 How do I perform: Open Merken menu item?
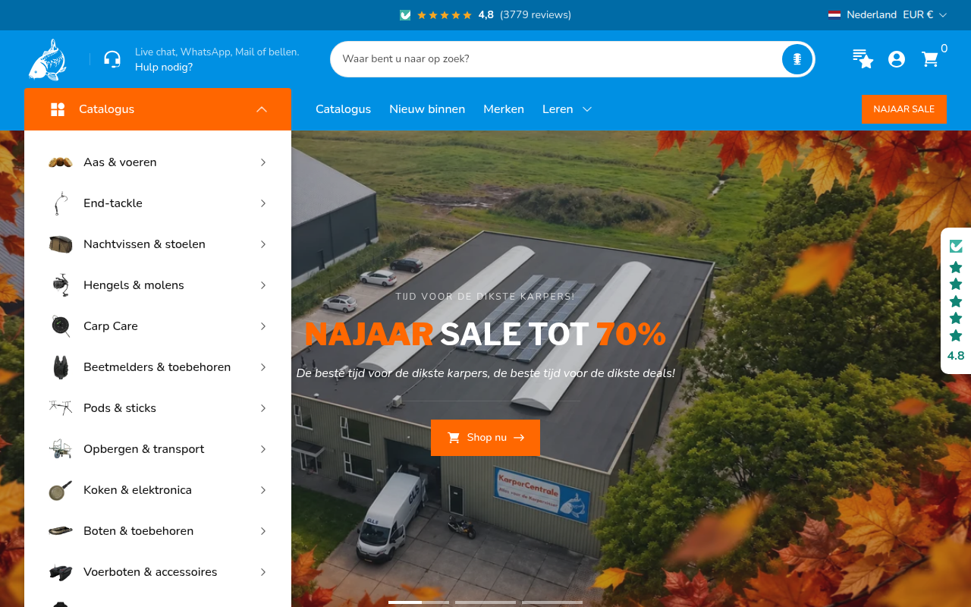pyautogui.click(x=504, y=109)
